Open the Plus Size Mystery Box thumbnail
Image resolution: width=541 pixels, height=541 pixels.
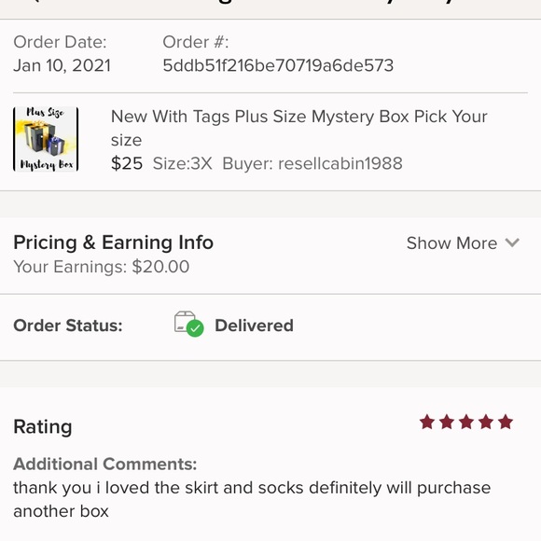coord(46,139)
